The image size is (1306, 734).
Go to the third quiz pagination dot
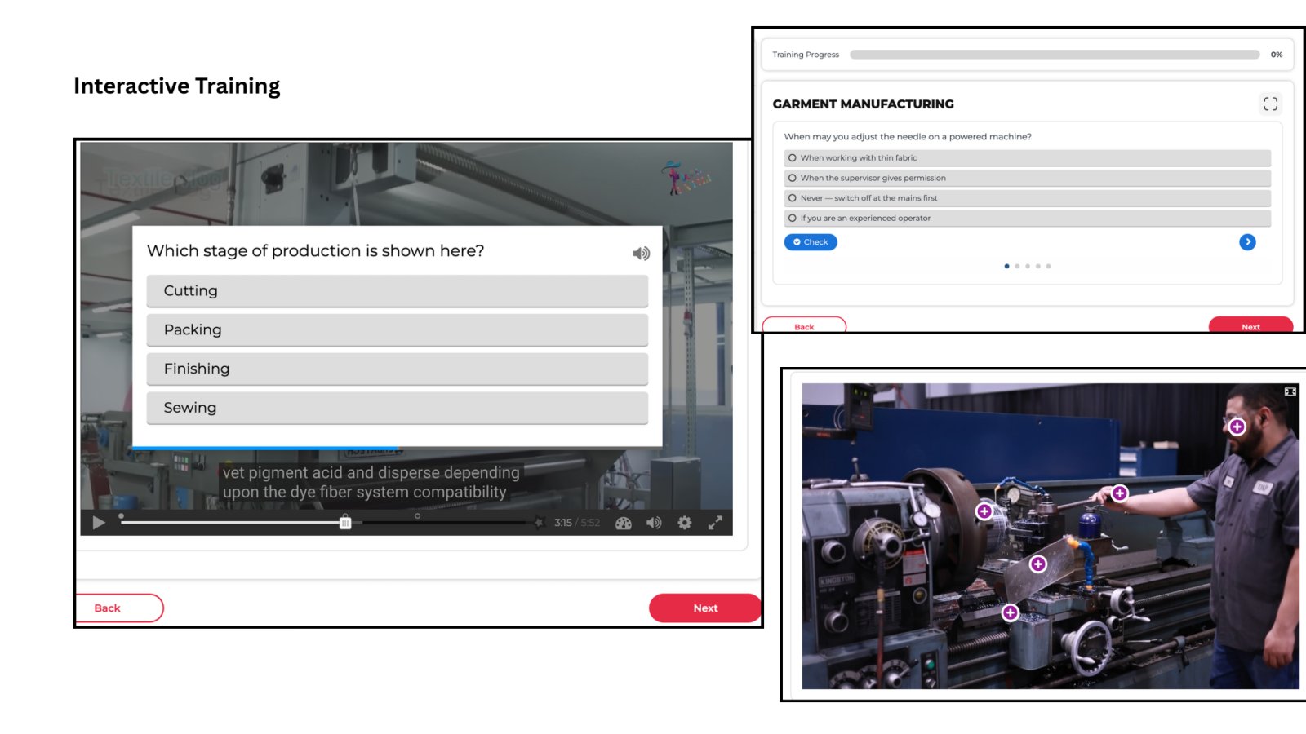click(1028, 266)
